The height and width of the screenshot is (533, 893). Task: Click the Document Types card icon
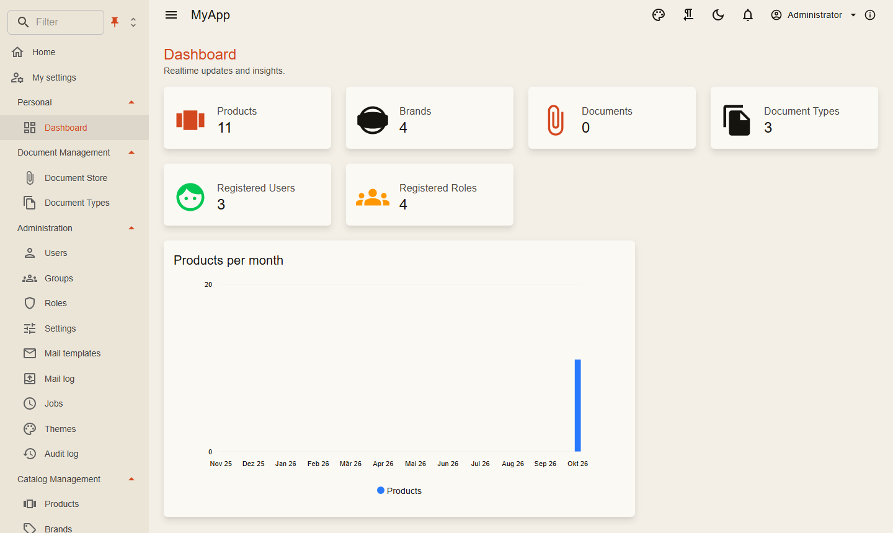point(737,120)
